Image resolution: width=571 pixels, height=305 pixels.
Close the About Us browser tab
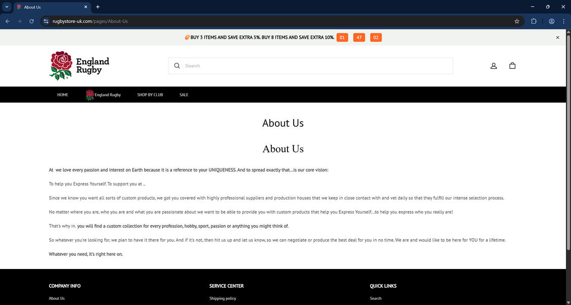(x=86, y=7)
